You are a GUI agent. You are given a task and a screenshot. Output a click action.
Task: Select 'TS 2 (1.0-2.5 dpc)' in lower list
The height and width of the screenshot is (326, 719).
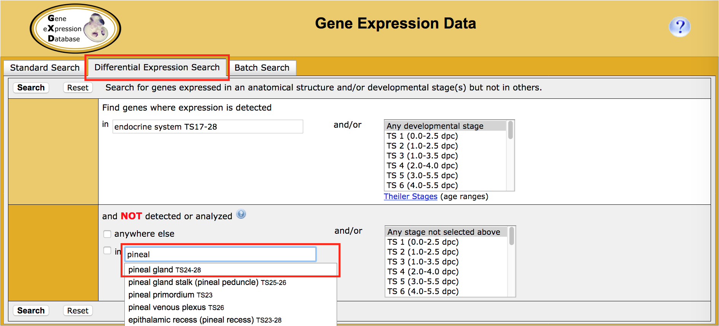tap(446, 252)
